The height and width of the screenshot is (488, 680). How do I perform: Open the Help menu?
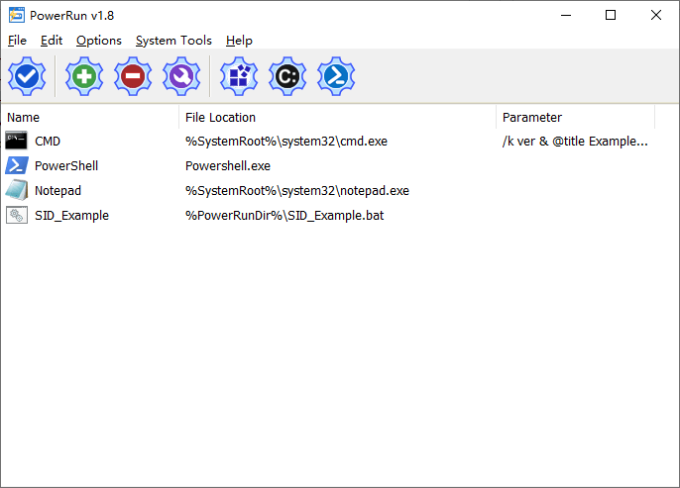coord(239,41)
